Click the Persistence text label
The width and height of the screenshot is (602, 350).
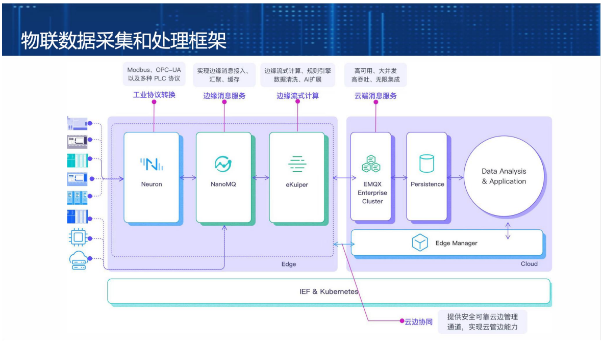[428, 184]
